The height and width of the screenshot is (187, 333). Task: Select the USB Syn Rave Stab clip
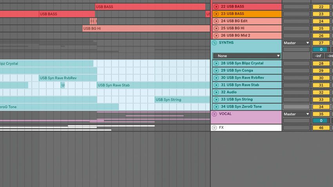pos(153,85)
